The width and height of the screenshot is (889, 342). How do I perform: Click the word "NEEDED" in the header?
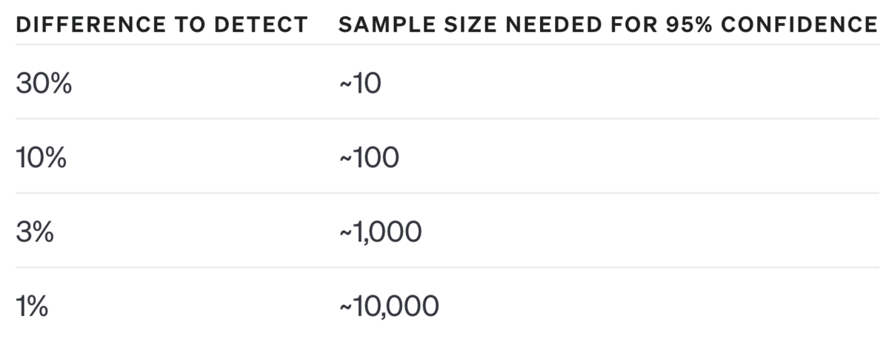[x=551, y=24]
